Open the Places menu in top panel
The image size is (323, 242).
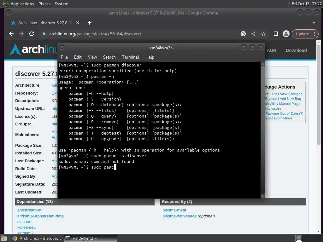pyautogui.click(x=44, y=4)
